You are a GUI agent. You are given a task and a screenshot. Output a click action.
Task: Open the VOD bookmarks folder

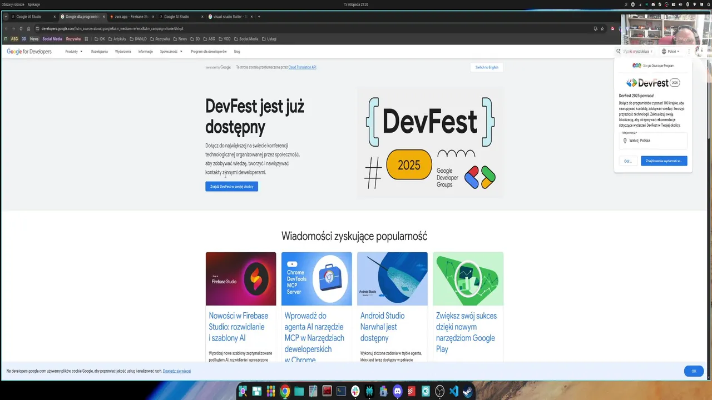click(225, 39)
